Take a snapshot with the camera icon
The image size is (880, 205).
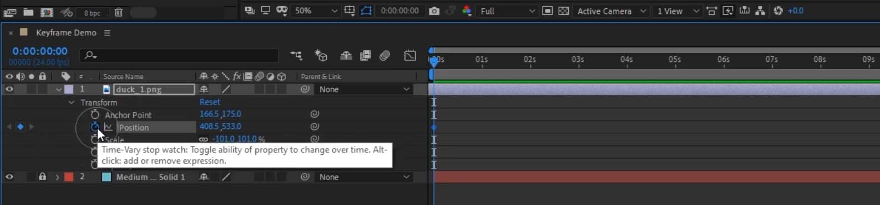[x=434, y=11]
